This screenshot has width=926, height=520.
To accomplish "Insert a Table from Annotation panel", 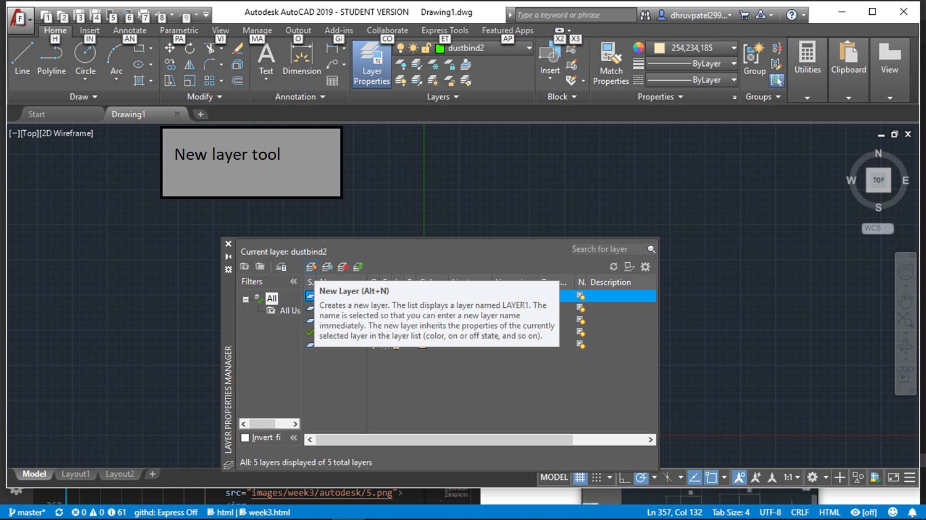I will tap(332, 81).
